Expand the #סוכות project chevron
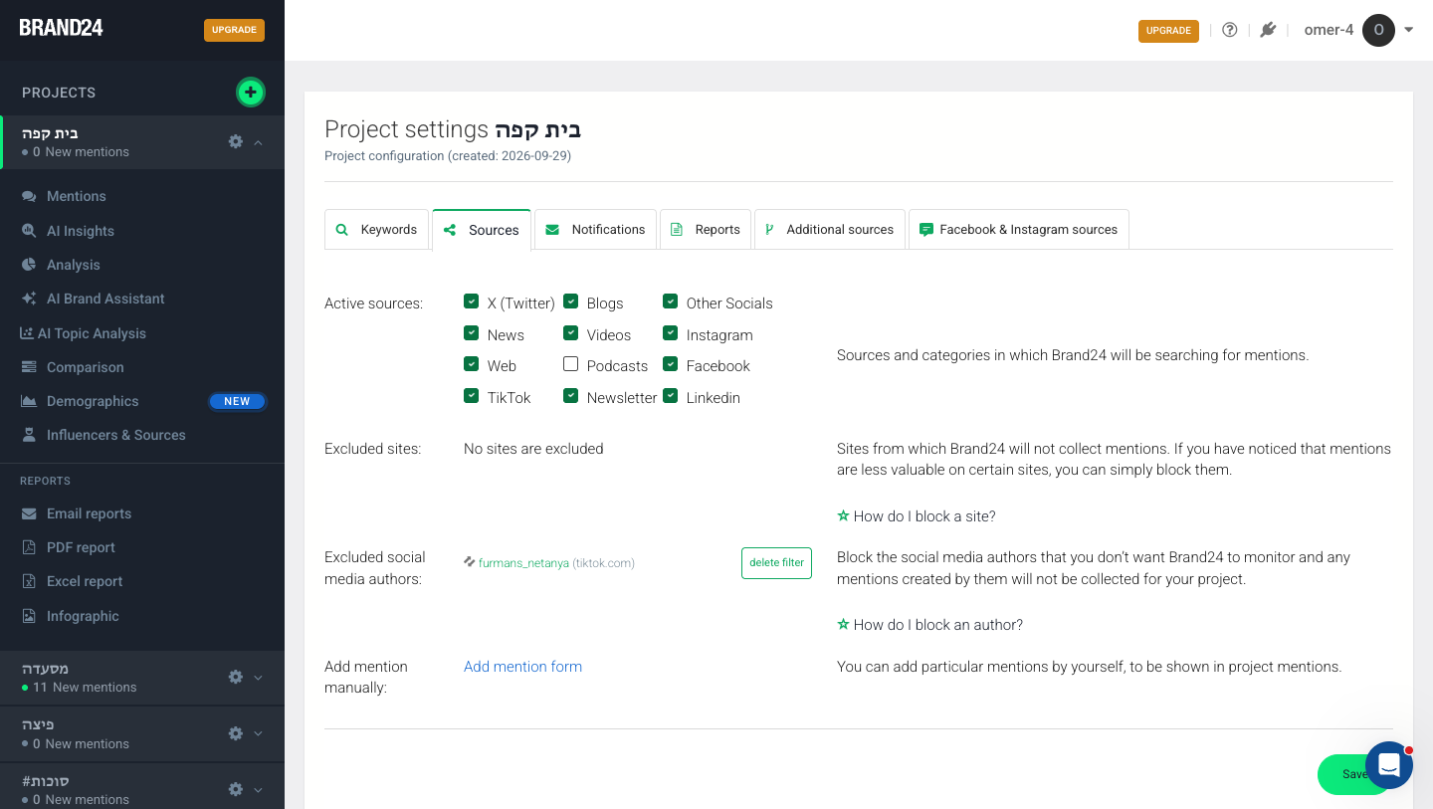Screen dimensions: 1433x809 point(259,790)
